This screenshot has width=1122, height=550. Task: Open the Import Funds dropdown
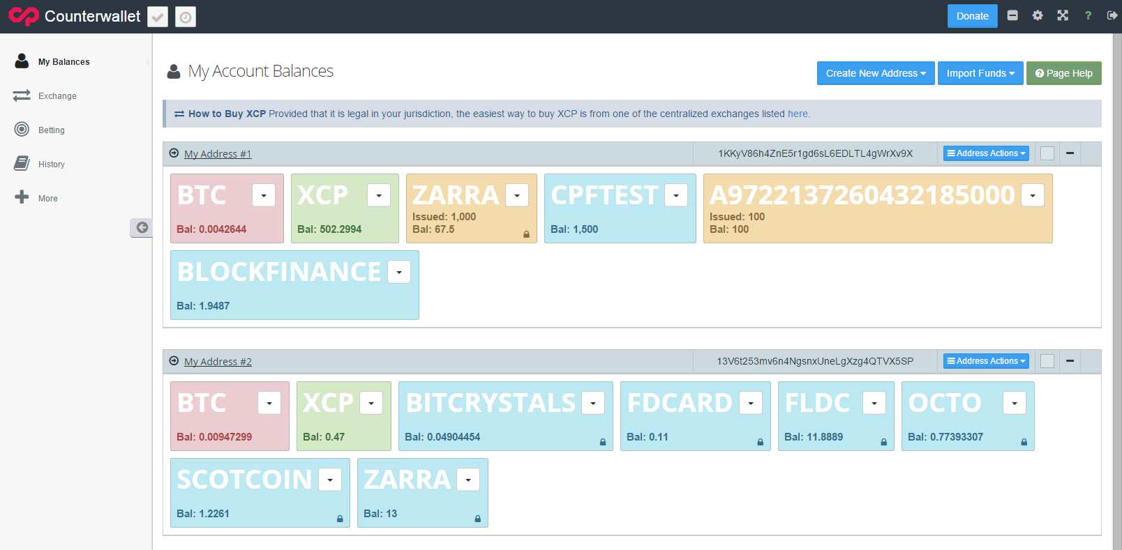[980, 73]
